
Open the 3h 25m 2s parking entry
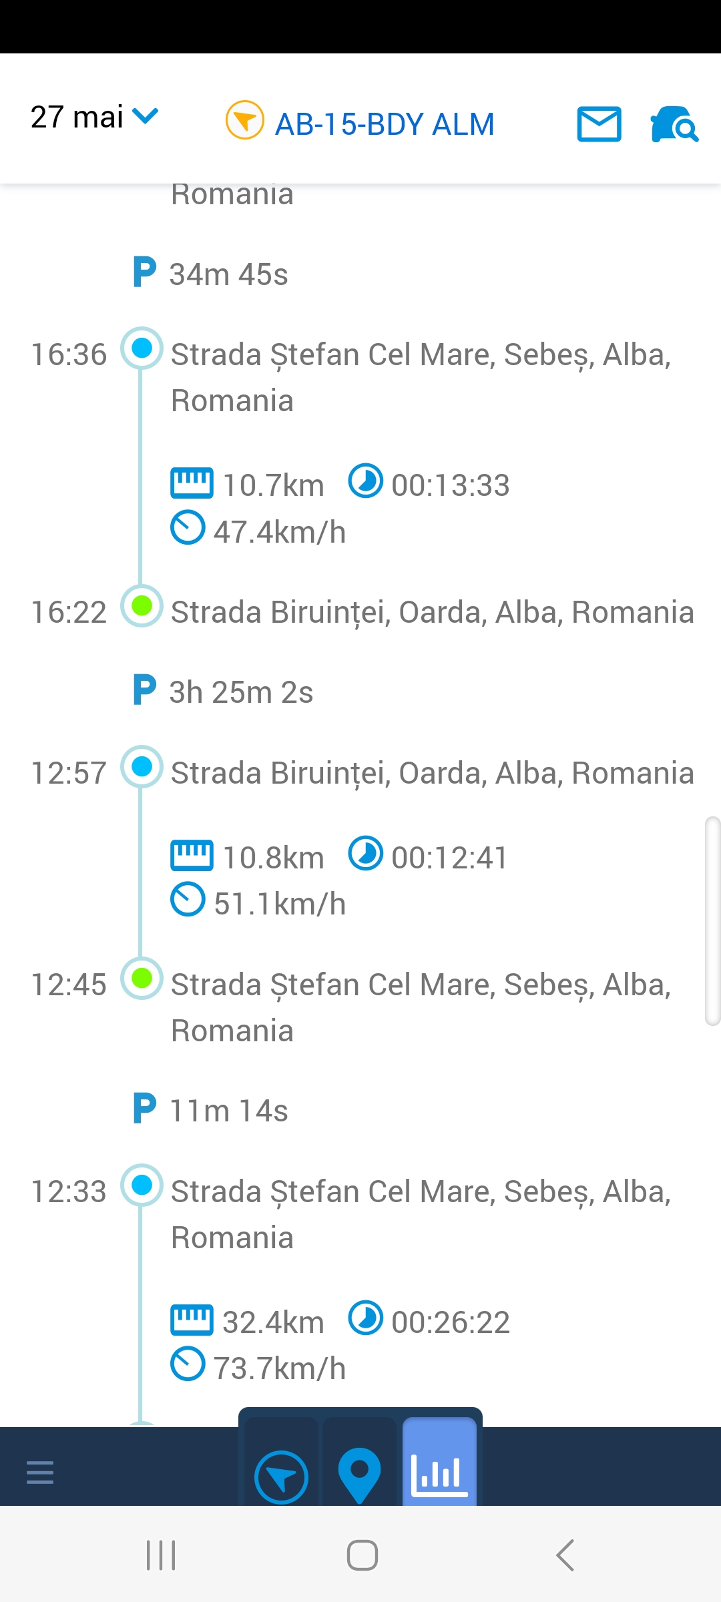point(224,692)
